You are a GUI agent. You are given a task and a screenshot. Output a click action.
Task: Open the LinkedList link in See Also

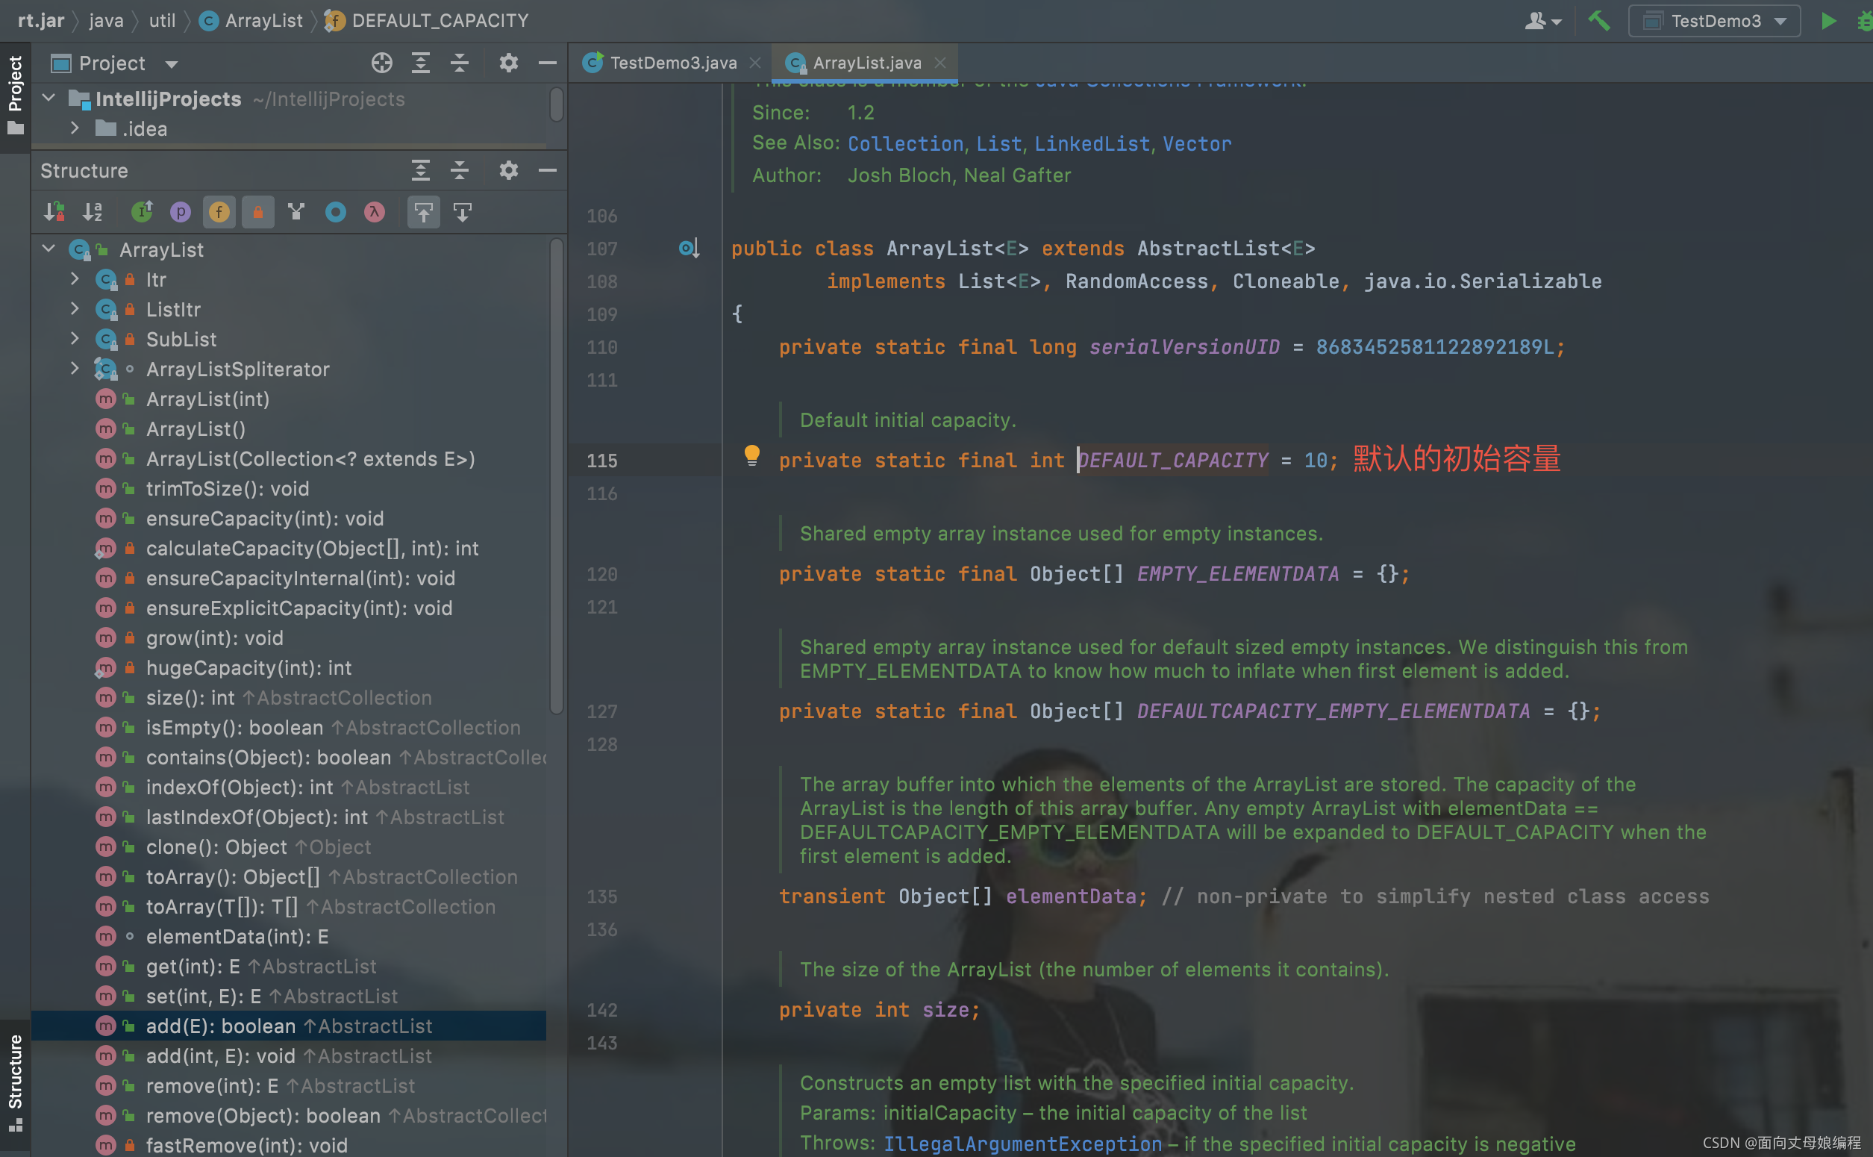1092,144
